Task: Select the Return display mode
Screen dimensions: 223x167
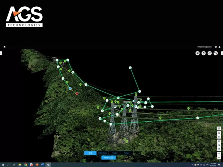Action: (x=127, y=153)
